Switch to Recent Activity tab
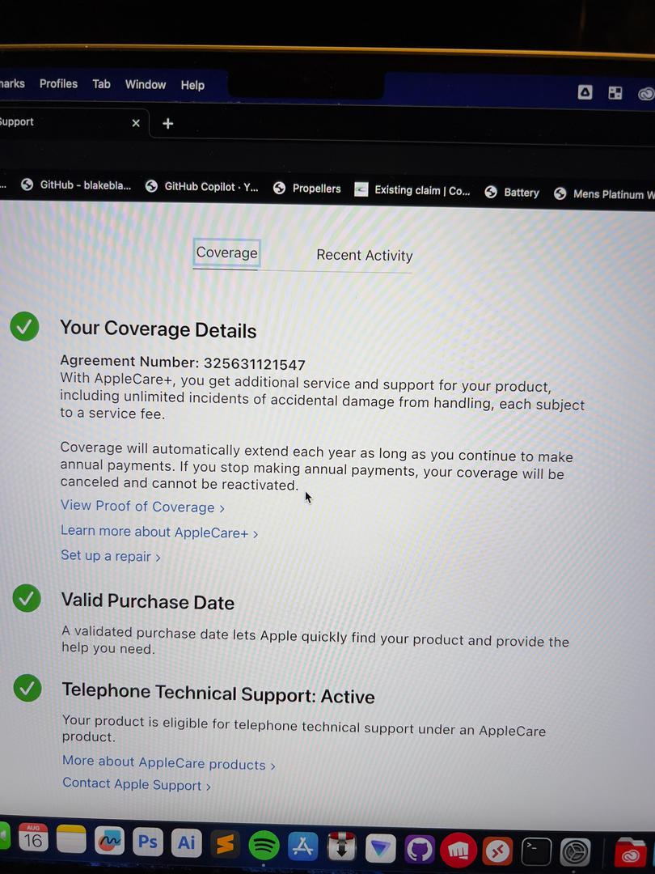Screen dimensions: 655x874 tap(364, 255)
